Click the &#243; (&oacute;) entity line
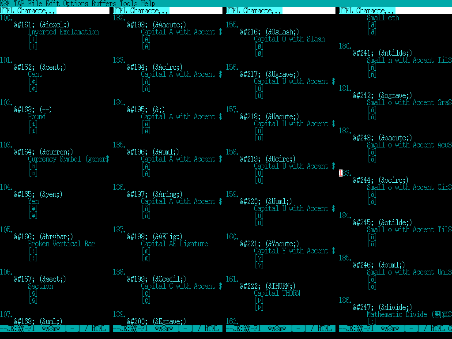 (383, 138)
